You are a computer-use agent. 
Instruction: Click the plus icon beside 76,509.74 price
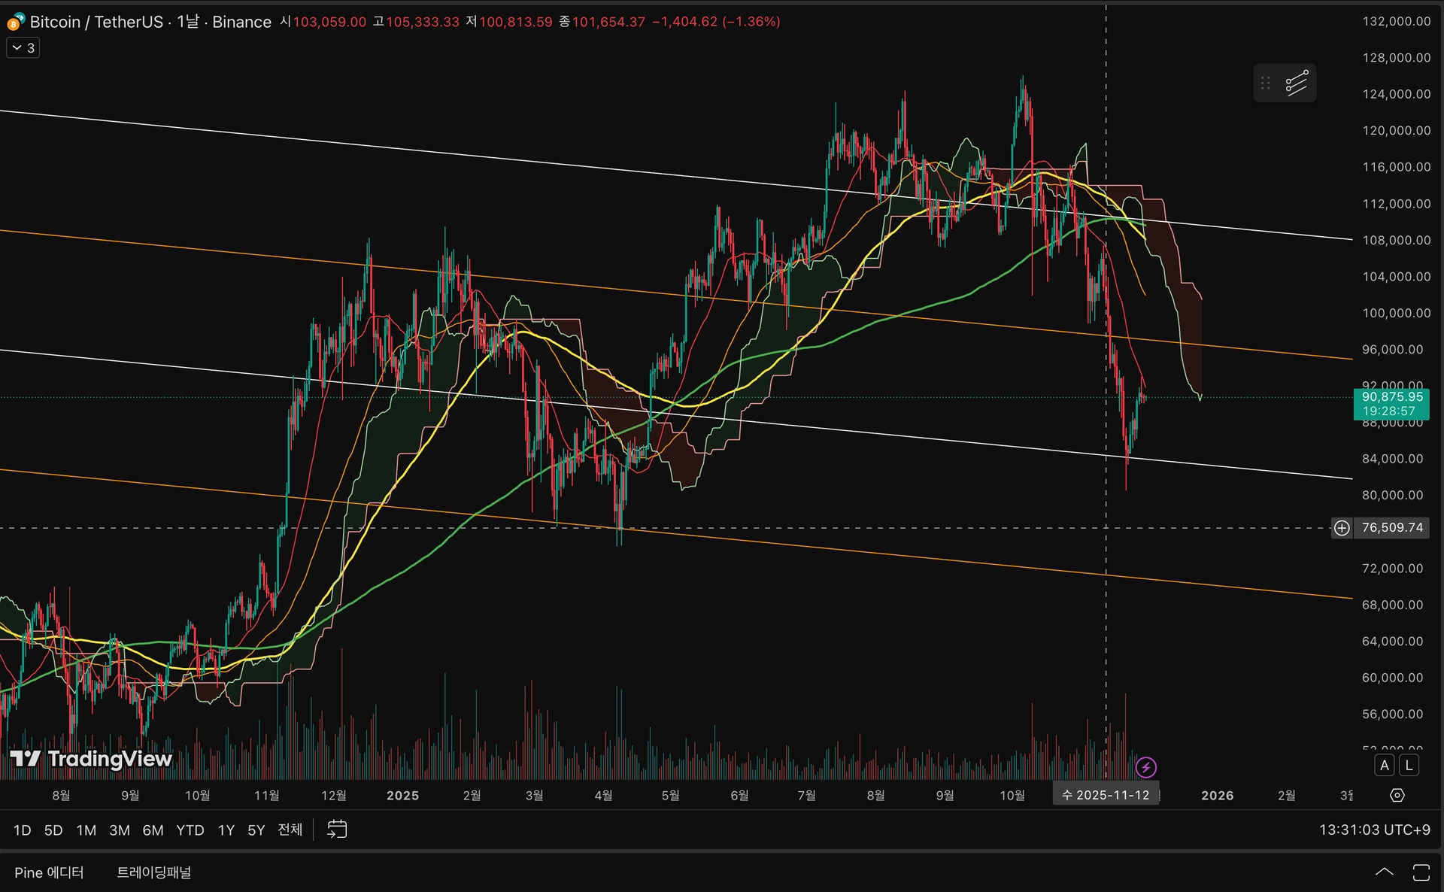tap(1342, 528)
